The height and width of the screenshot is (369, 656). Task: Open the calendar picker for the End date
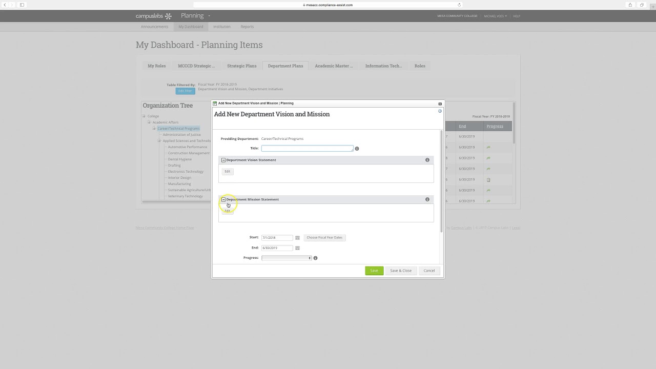297,248
